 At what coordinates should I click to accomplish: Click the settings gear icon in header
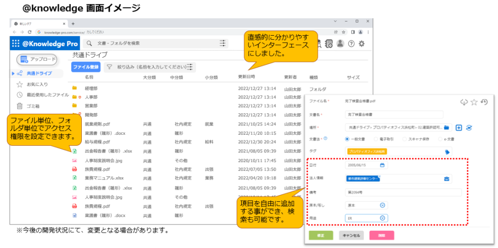361,44
